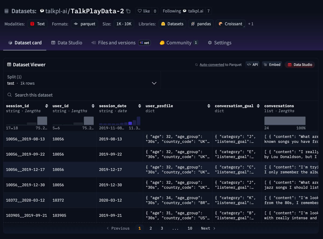Screen dimensions: 323x239
Task: Sort the user_id column using its arrows
Action: click(93, 106)
